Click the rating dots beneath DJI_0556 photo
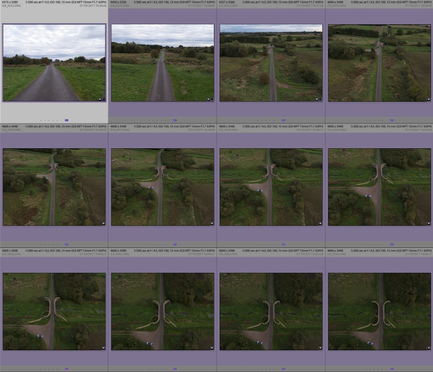The width and height of the screenshot is (433, 372). pos(49,244)
